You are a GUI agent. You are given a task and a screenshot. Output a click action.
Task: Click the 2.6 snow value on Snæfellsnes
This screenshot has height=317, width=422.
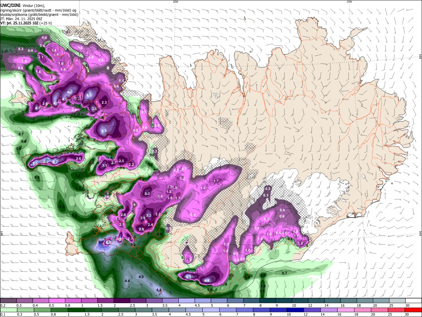click(x=78, y=158)
